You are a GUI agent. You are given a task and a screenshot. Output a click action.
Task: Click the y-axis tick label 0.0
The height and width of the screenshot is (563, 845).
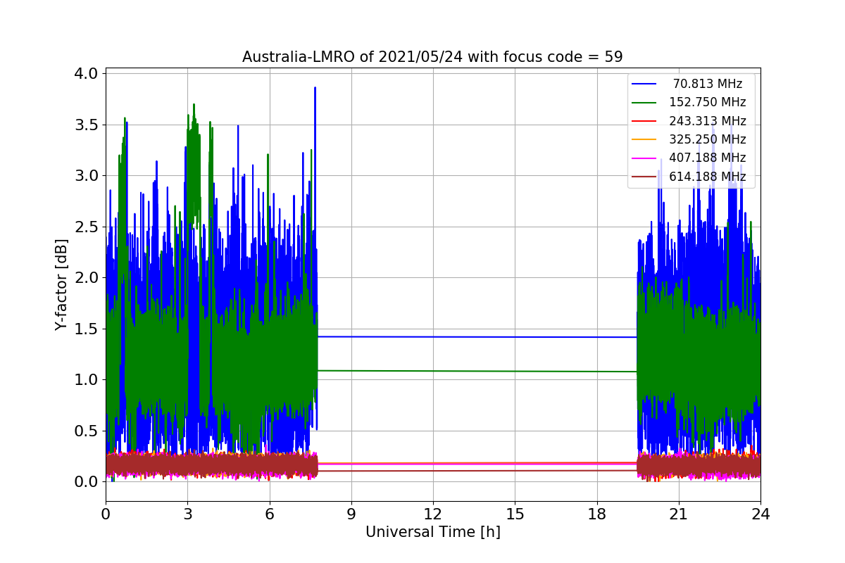[87, 482]
